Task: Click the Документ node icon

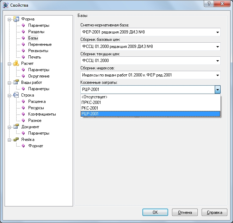Action: pos(16,127)
